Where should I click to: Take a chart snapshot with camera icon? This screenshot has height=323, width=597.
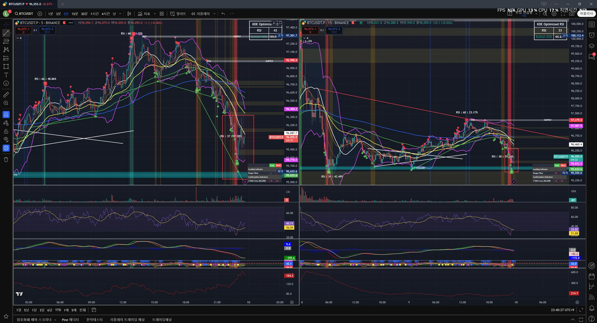point(572,14)
